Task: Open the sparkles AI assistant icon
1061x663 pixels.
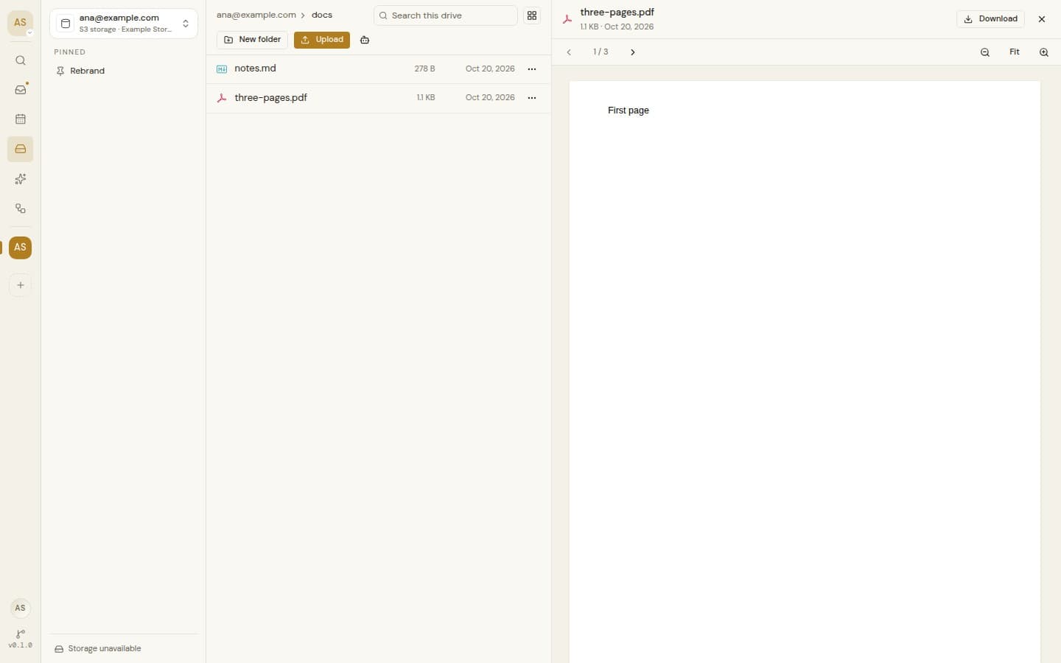Action: 21,179
